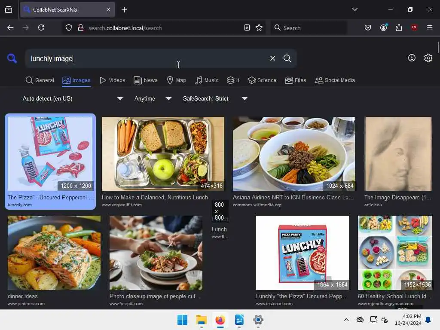Open the freepik people eating closeup thumbnail
The image size is (440, 330).
tap(156, 253)
